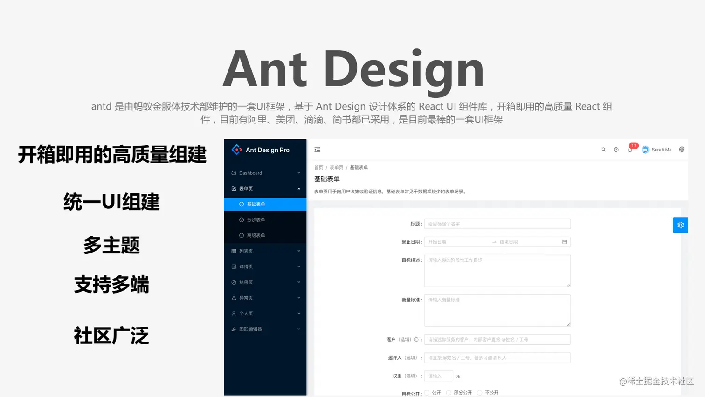Focus the 衡量标准 textarea
The width and height of the screenshot is (705, 397).
click(x=497, y=310)
